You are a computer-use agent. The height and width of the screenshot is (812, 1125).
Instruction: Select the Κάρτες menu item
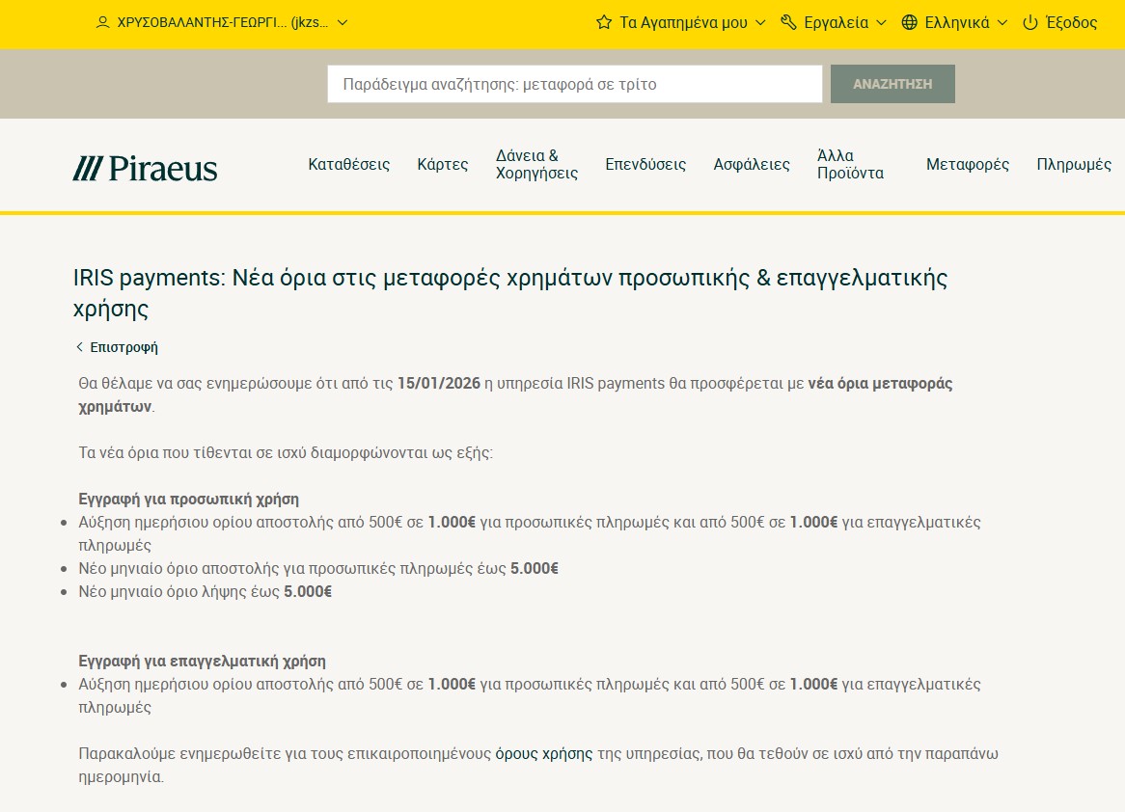pyautogui.click(x=442, y=165)
